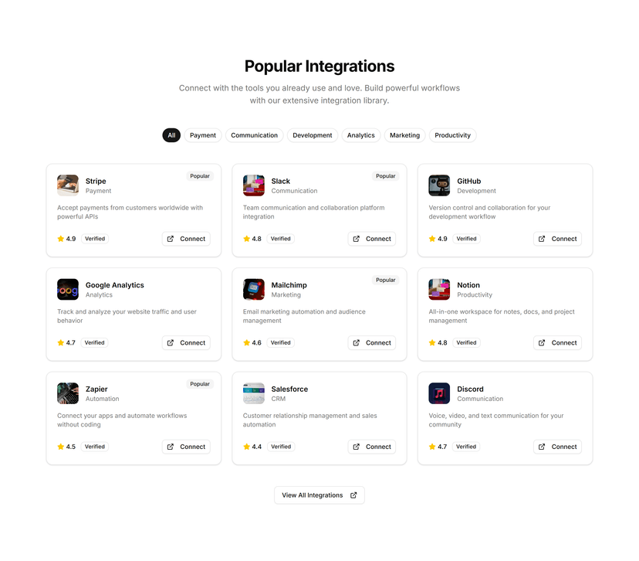This screenshot has width=639, height=561.
Task: Choose the Productivity category filter
Action: coord(452,135)
